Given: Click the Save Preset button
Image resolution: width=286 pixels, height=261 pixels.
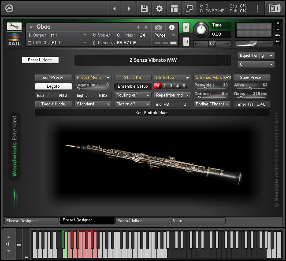Looking at the screenshot, I should pos(251,78).
